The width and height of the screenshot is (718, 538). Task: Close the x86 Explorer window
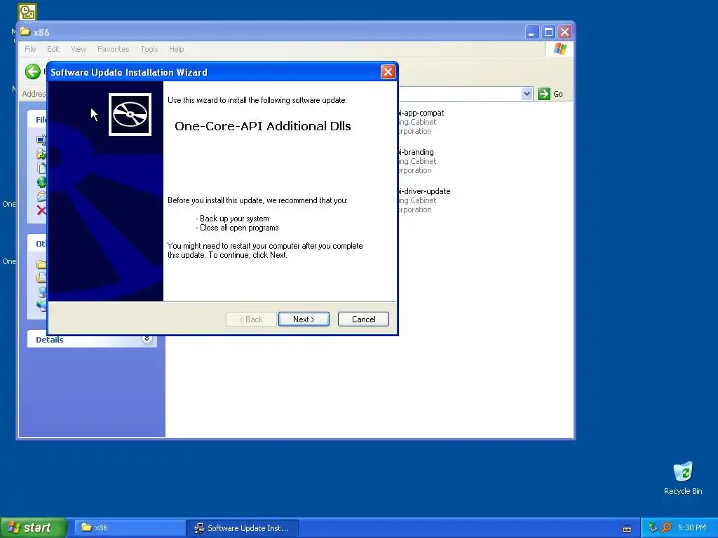pyautogui.click(x=564, y=32)
